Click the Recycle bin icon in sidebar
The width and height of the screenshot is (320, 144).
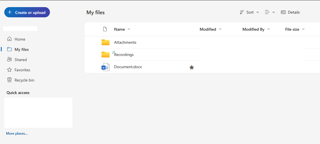pos(9,80)
